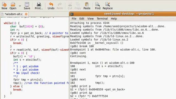The width and height of the screenshot is (176, 99).
Task: Undo the last edit with Undo
Action: tap(51, 6)
